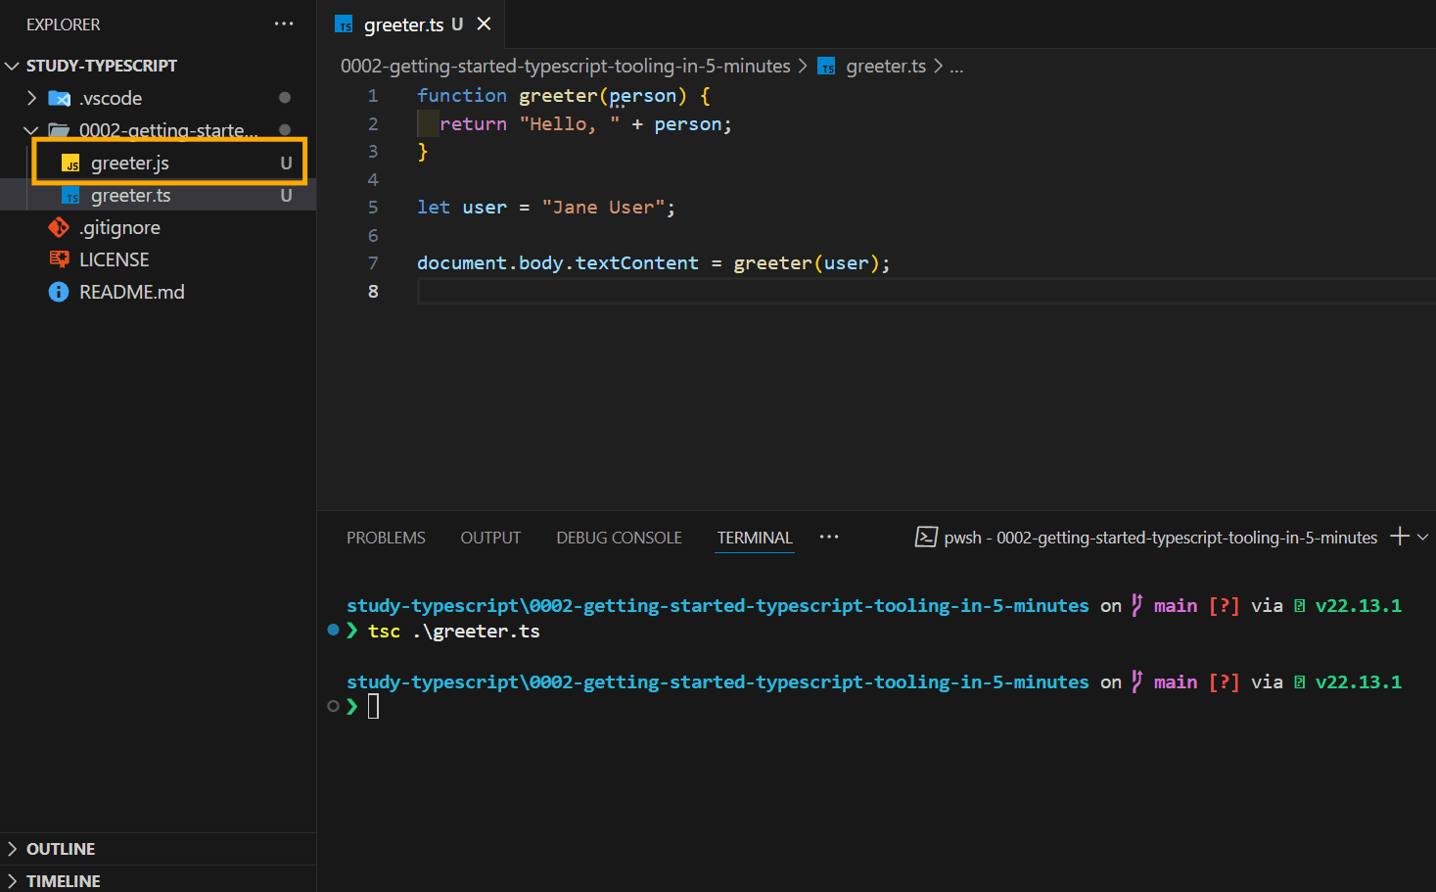Click the TS icon in the breadcrumb
This screenshot has width=1436, height=892.
827,67
